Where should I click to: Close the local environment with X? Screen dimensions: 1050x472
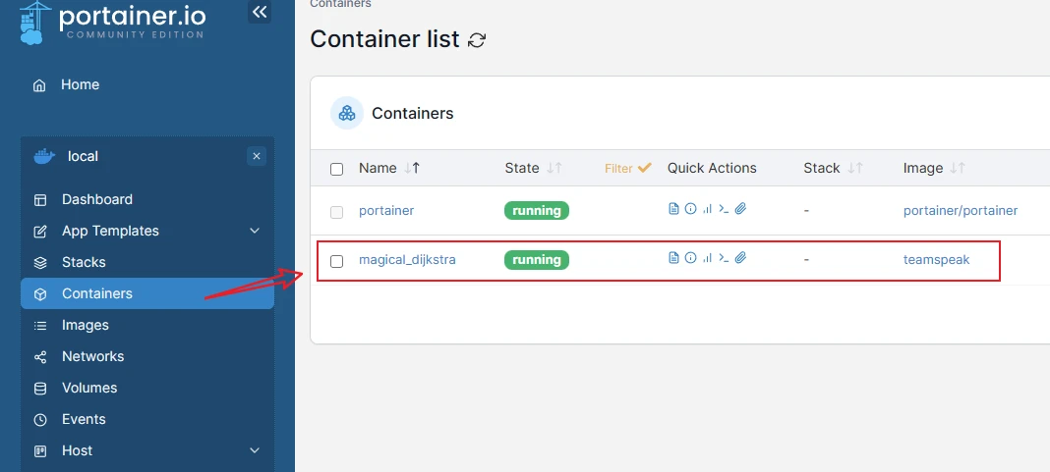tap(257, 156)
